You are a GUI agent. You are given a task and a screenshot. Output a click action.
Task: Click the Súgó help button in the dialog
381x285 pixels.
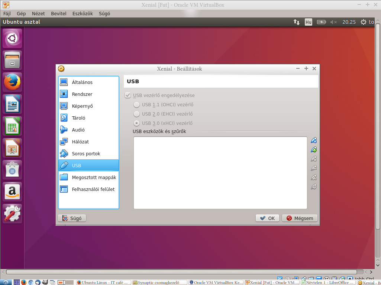point(72,218)
